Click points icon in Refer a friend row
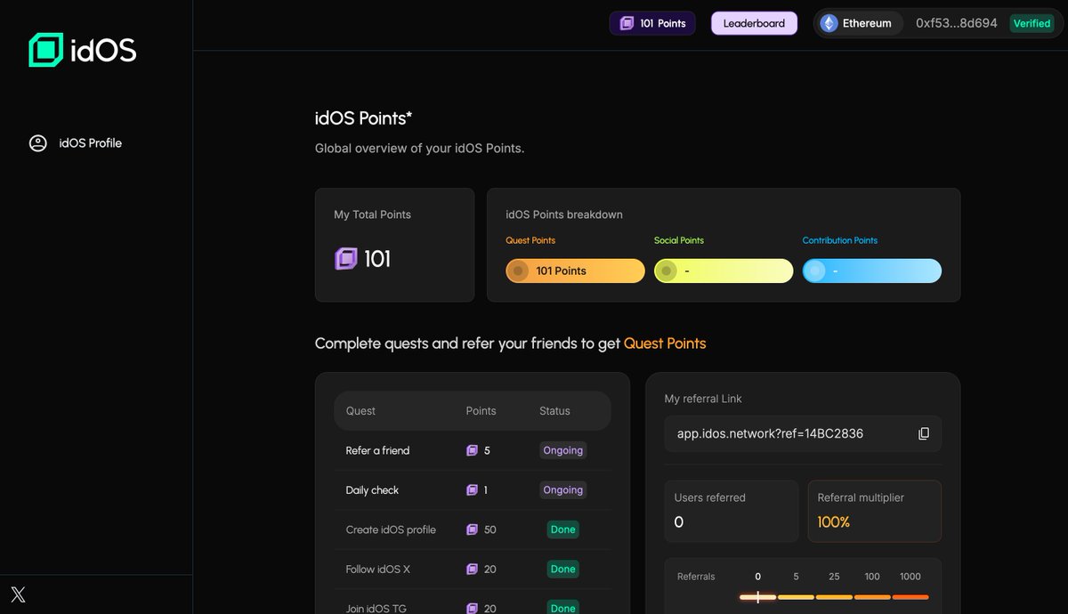This screenshot has height=614, width=1068. coord(472,450)
